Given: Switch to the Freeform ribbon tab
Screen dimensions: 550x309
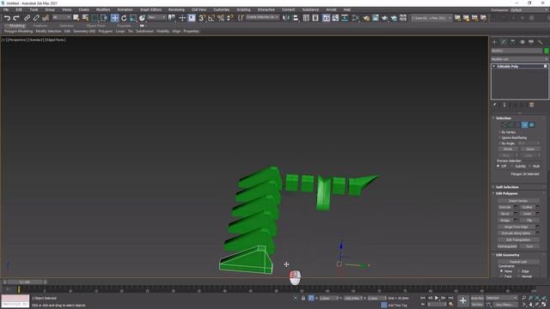Looking at the screenshot, I should [x=40, y=26].
